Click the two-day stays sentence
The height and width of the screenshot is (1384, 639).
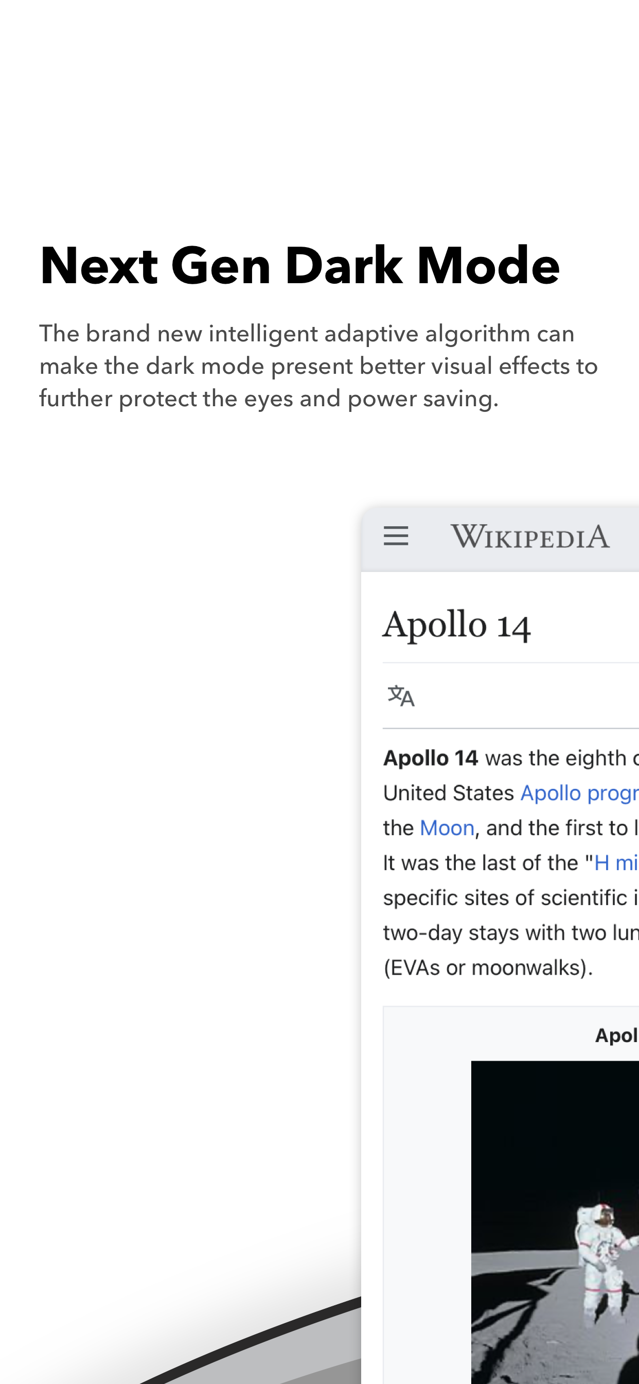pyautogui.click(x=510, y=932)
